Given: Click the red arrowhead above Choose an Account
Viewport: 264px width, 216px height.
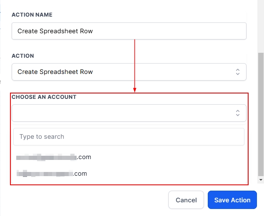Looking at the screenshot, I should pos(135,90).
